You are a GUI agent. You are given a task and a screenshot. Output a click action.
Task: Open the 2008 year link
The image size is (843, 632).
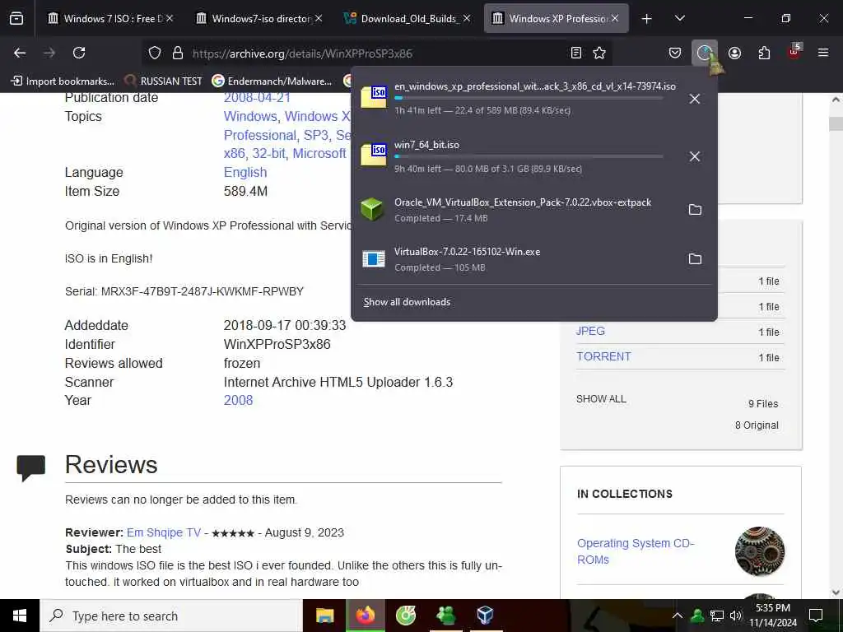(238, 401)
